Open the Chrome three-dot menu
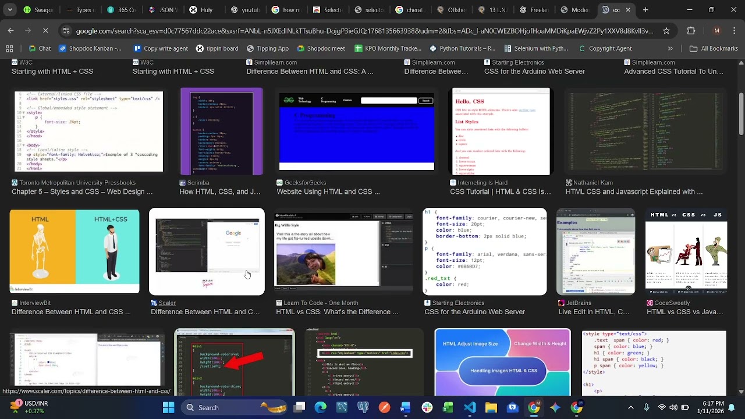745x419 pixels. click(733, 31)
